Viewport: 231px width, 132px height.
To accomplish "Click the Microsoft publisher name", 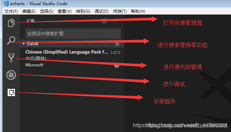I will pos(34,65).
